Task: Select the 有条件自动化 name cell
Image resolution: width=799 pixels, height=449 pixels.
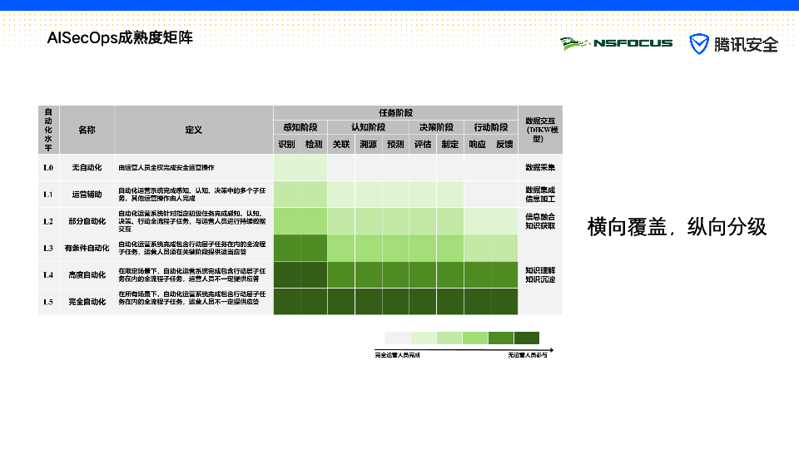Action: [x=87, y=248]
